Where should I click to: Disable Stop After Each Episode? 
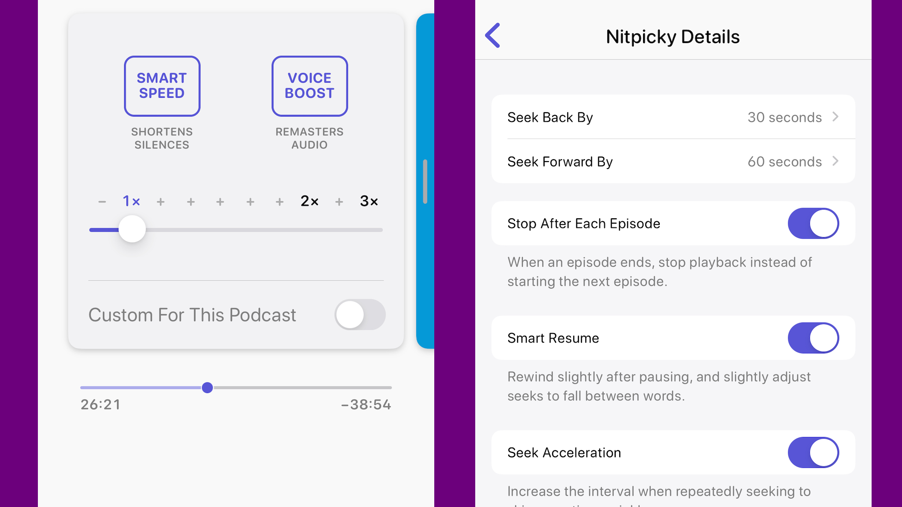coord(813,223)
